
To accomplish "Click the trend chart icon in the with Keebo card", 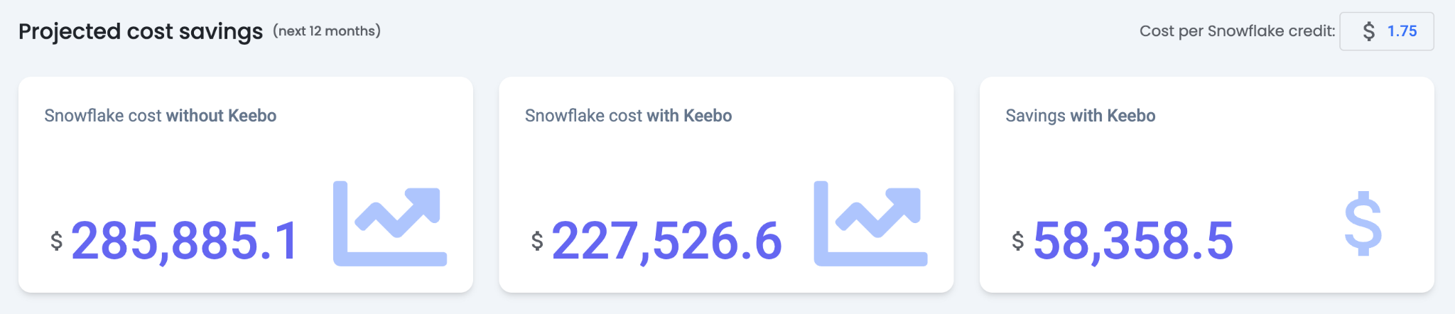I will [x=870, y=224].
